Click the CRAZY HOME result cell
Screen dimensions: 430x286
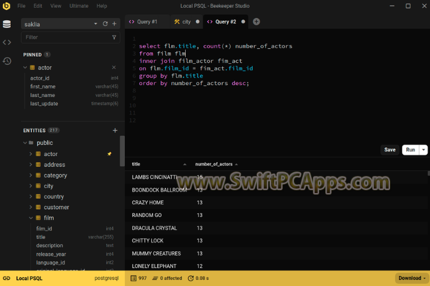[148, 203]
